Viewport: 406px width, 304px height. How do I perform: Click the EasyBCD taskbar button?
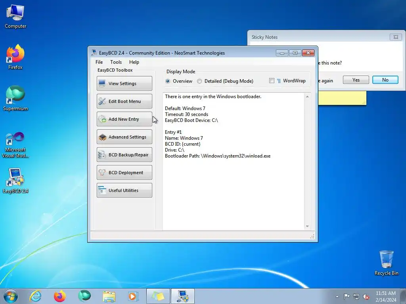183,296
